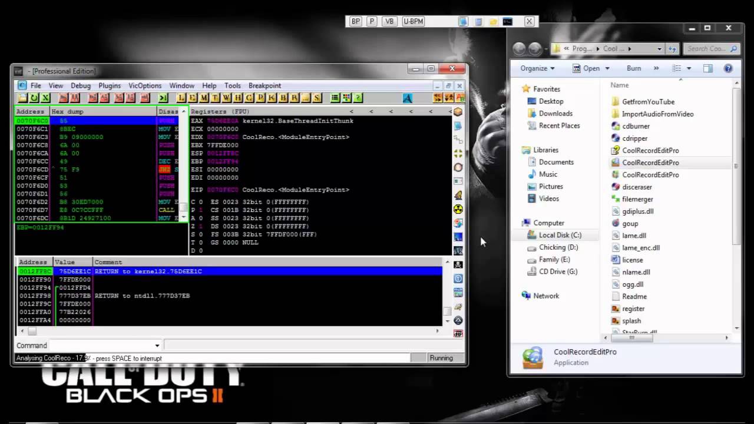Select stack row RETURN to ntdll.777D37EB

230,296
